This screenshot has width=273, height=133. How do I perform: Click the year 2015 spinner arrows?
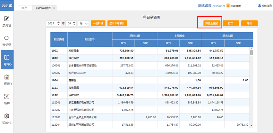click(58, 23)
